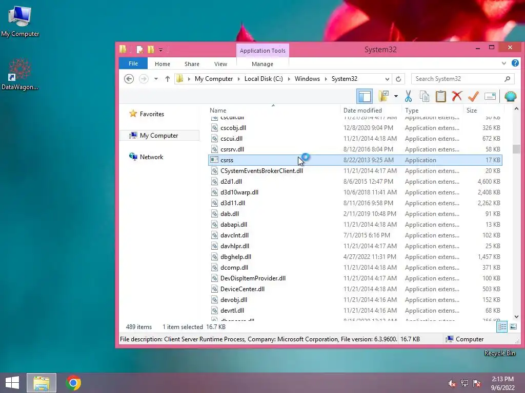This screenshot has width=525, height=393.
Task: Switch to the Share ribbon tab
Action: [192, 64]
